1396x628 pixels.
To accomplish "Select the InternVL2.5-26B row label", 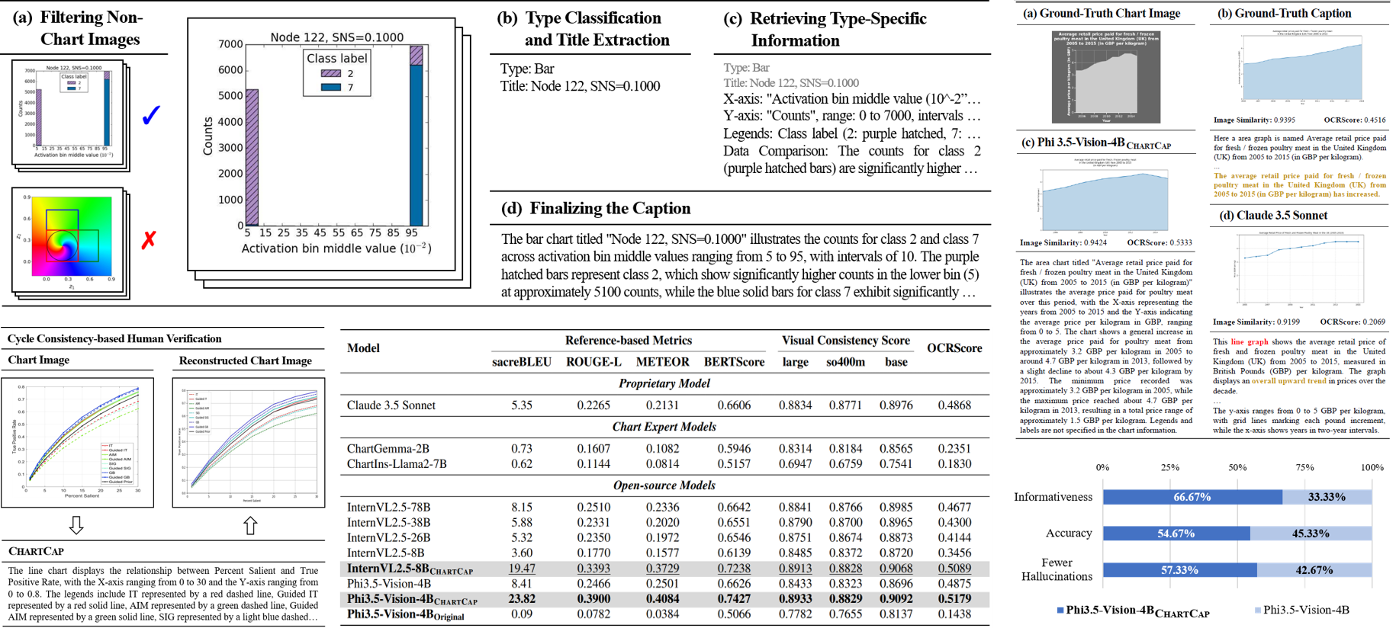I will (388, 538).
